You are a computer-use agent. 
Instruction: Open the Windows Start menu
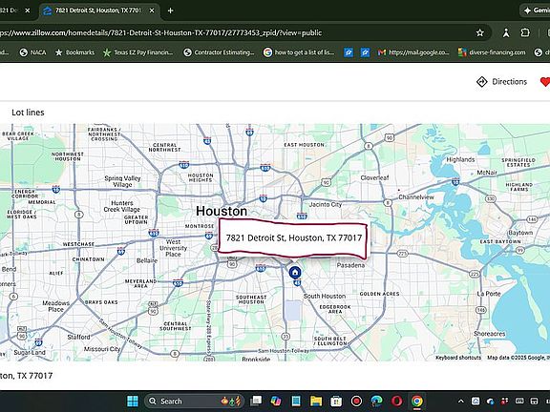pyautogui.click(x=133, y=402)
